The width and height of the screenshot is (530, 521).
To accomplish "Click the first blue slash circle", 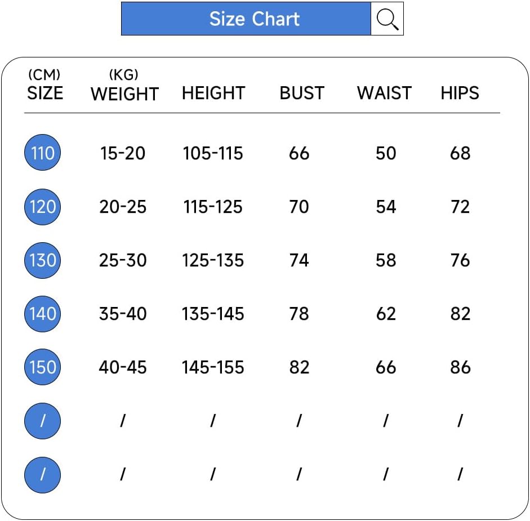I will point(43,421).
